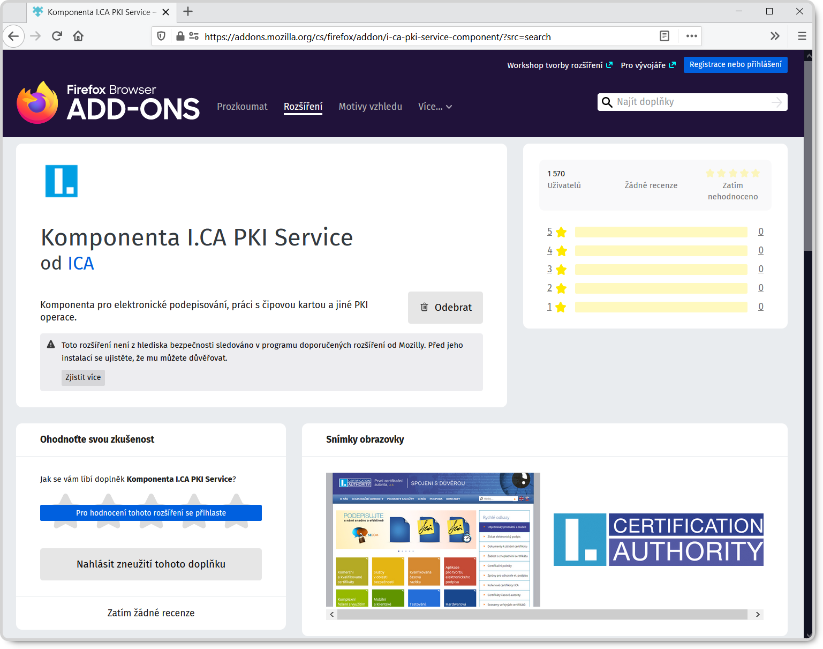Focus the Najít doplňky search field
Image resolution: width=823 pixels, height=649 pixels.
[692, 102]
